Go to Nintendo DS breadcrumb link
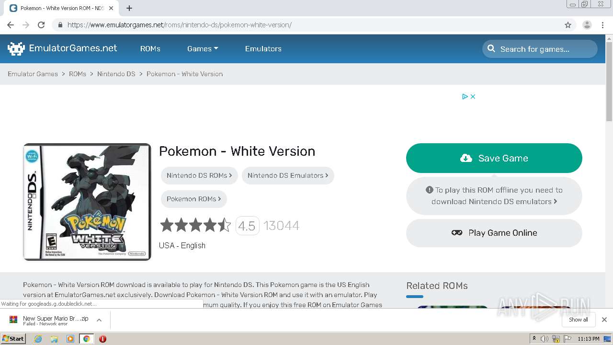 [x=116, y=74]
